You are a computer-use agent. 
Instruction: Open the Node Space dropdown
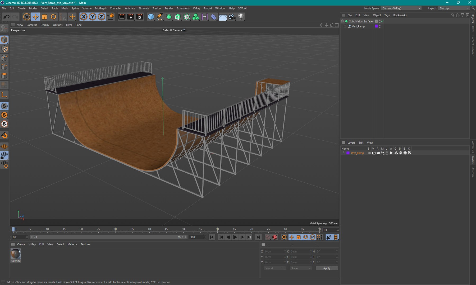coord(401,8)
